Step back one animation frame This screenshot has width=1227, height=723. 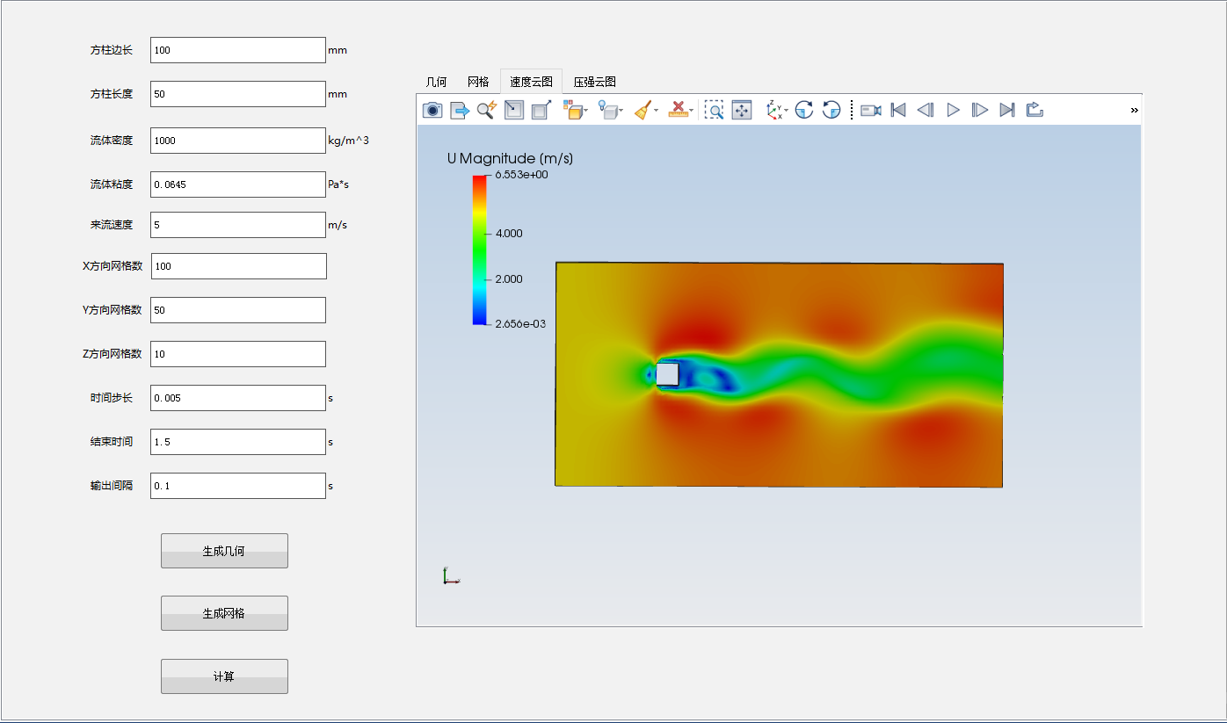(x=926, y=110)
